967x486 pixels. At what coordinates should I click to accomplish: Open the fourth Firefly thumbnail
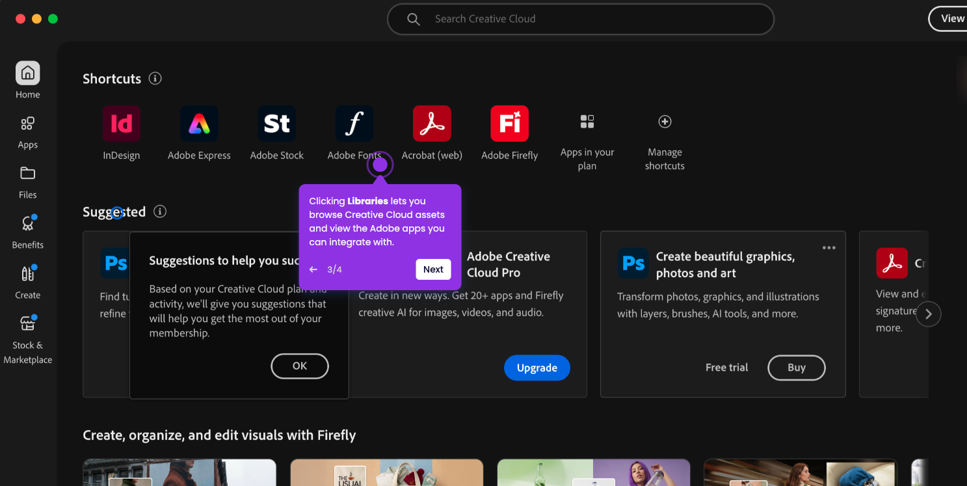coord(801,472)
